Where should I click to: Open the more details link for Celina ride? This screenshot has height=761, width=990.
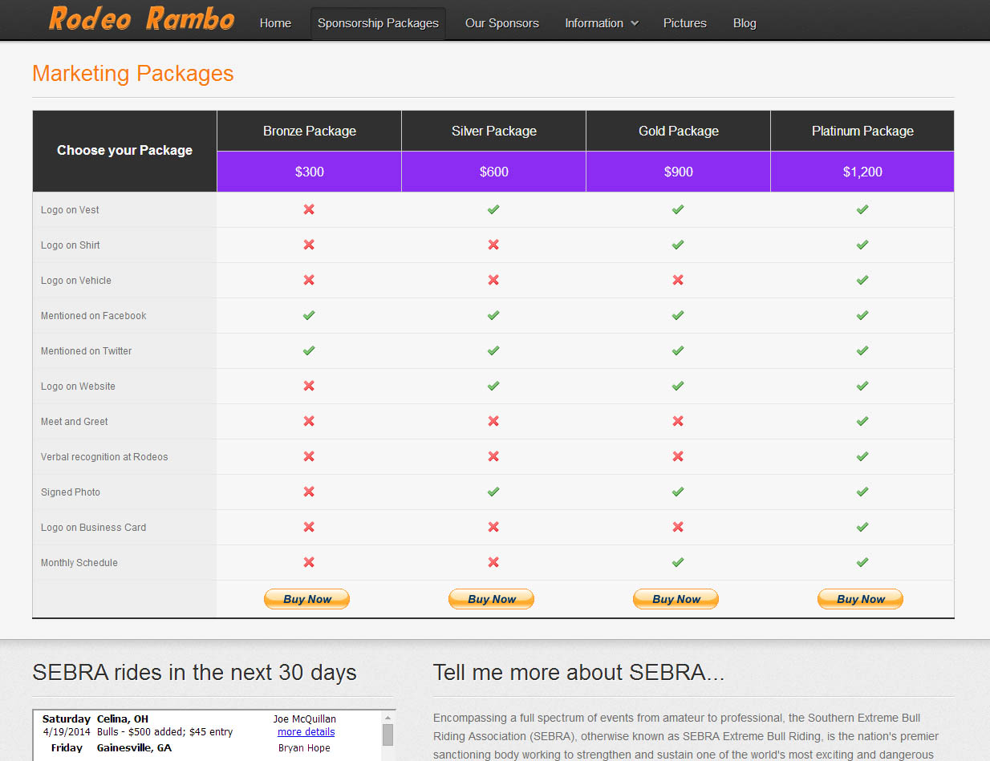[306, 732]
